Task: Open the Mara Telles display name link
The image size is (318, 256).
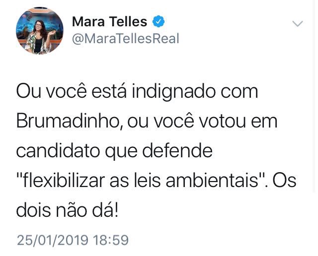Action: point(109,21)
